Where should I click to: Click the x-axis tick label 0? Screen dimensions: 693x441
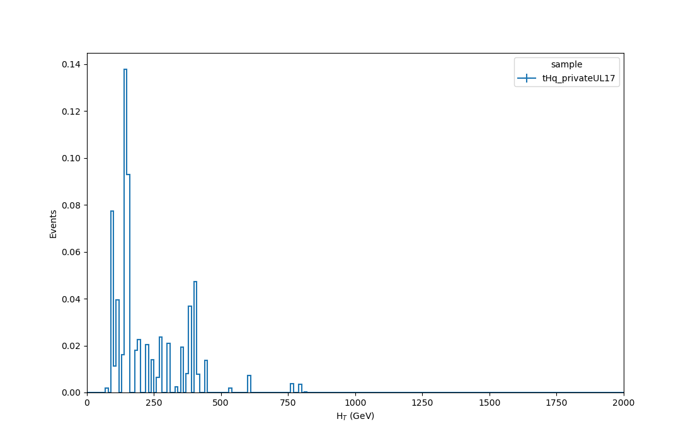[87, 403]
